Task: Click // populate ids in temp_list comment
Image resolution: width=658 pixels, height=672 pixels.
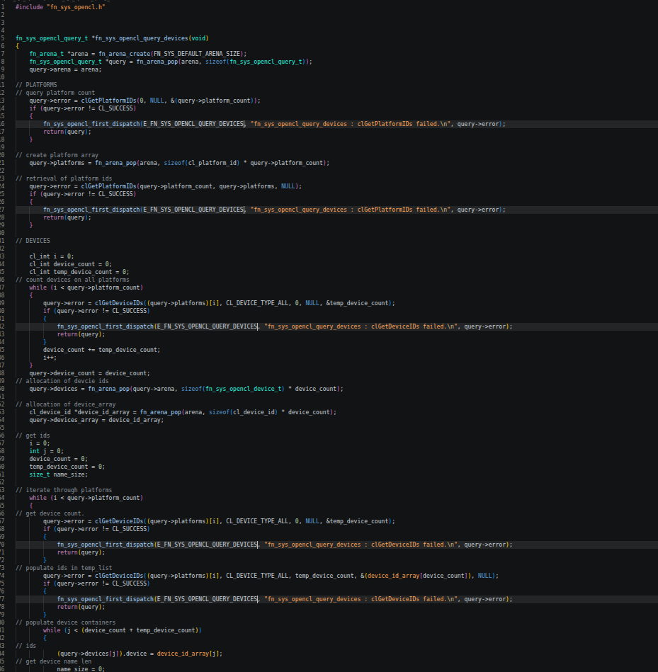Action: [64, 568]
